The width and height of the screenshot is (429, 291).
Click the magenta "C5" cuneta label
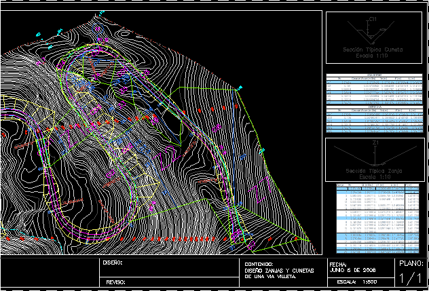click(145, 73)
